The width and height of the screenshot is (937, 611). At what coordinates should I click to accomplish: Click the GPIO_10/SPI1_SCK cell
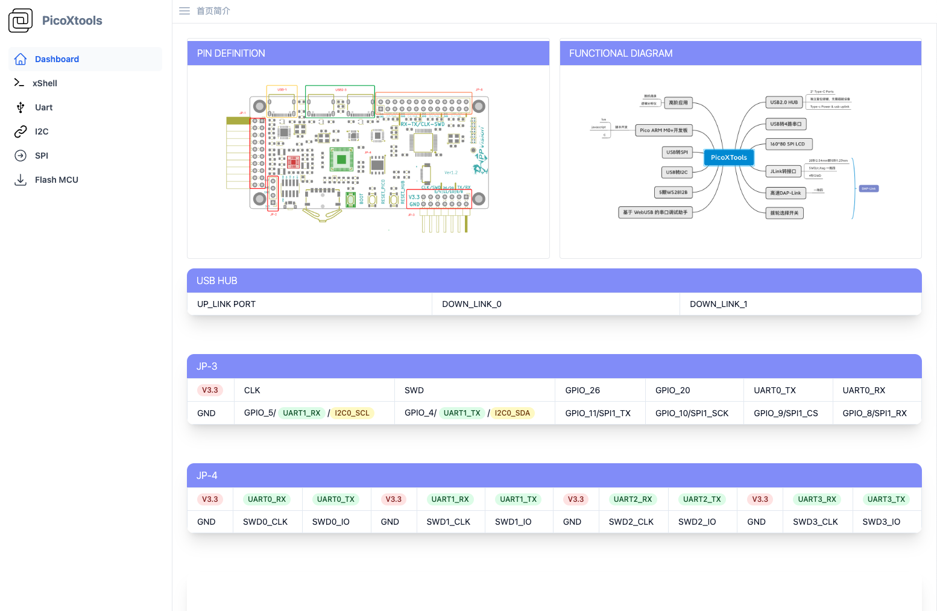(695, 413)
